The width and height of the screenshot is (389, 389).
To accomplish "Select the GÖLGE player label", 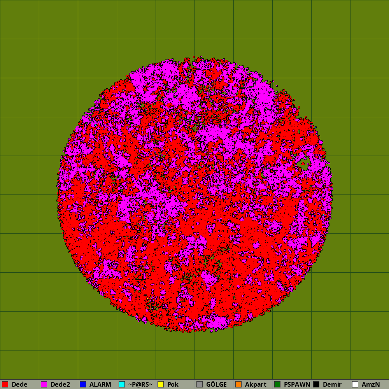I will pyautogui.click(x=216, y=385).
